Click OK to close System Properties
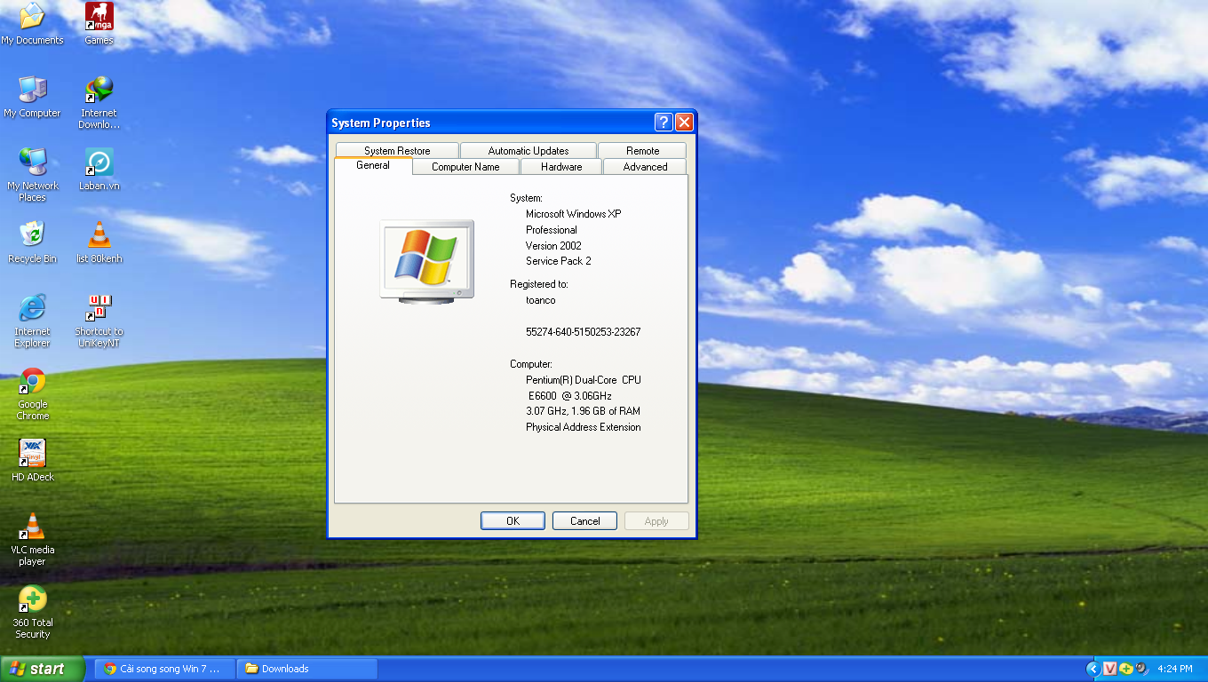The image size is (1208, 682). [x=513, y=520]
